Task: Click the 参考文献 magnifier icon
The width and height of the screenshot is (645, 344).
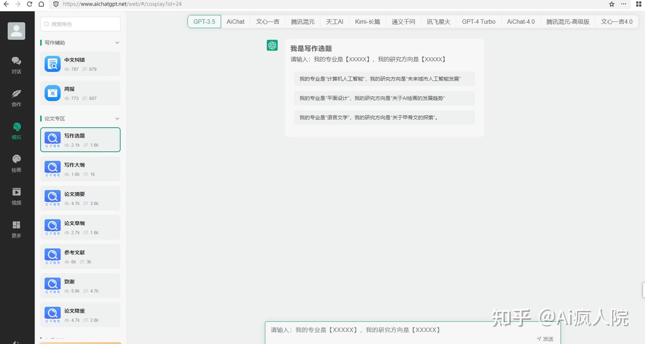Action: coord(52,256)
